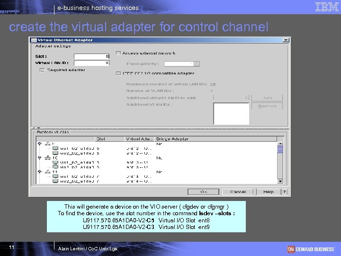341x256 pixels.
Task: Click the System VLANs scrollbar down arrow
Action: tap(280, 181)
